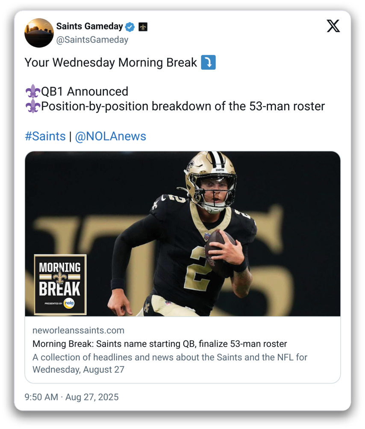Click the blue down-arrow emoji
365x429 pixels.
[x=208, y=63]
